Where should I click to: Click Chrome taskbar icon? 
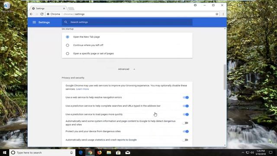[90, 153]
